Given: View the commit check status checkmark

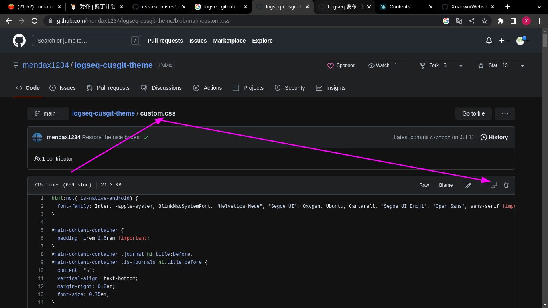Looking at the screenshot, I should point(146,137).
